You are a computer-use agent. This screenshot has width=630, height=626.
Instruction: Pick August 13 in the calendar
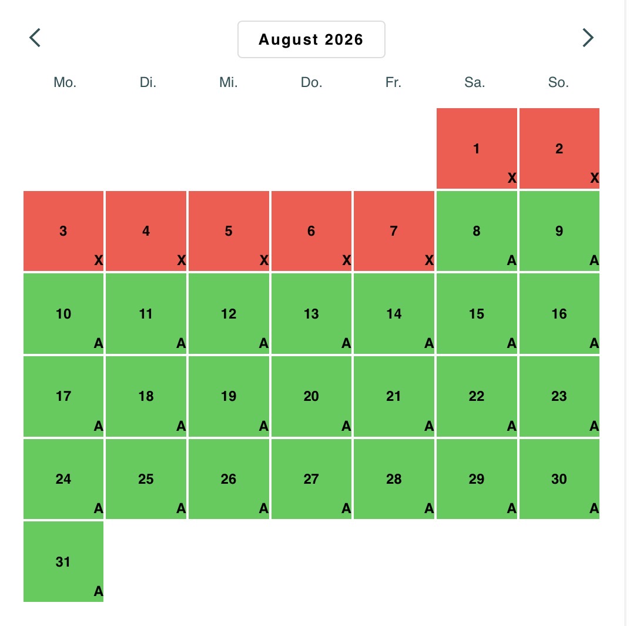311,314
